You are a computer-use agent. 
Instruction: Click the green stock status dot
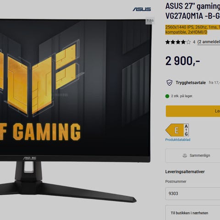[167, 96]
